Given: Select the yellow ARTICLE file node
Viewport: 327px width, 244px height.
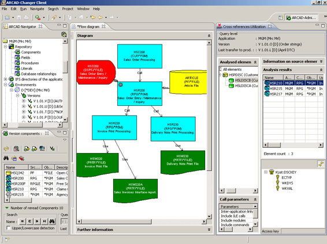Looking at the screenshot, I should coord(188,82).
